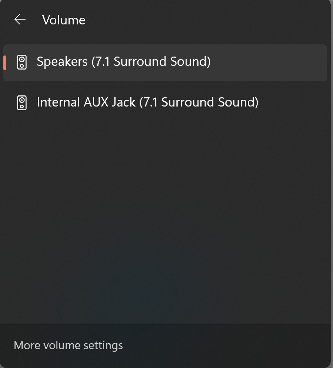The image size is (333, 368).
Task: Click "7.1 Surround Sound" on the AUX Jack entry
Action: coord(199,102)
